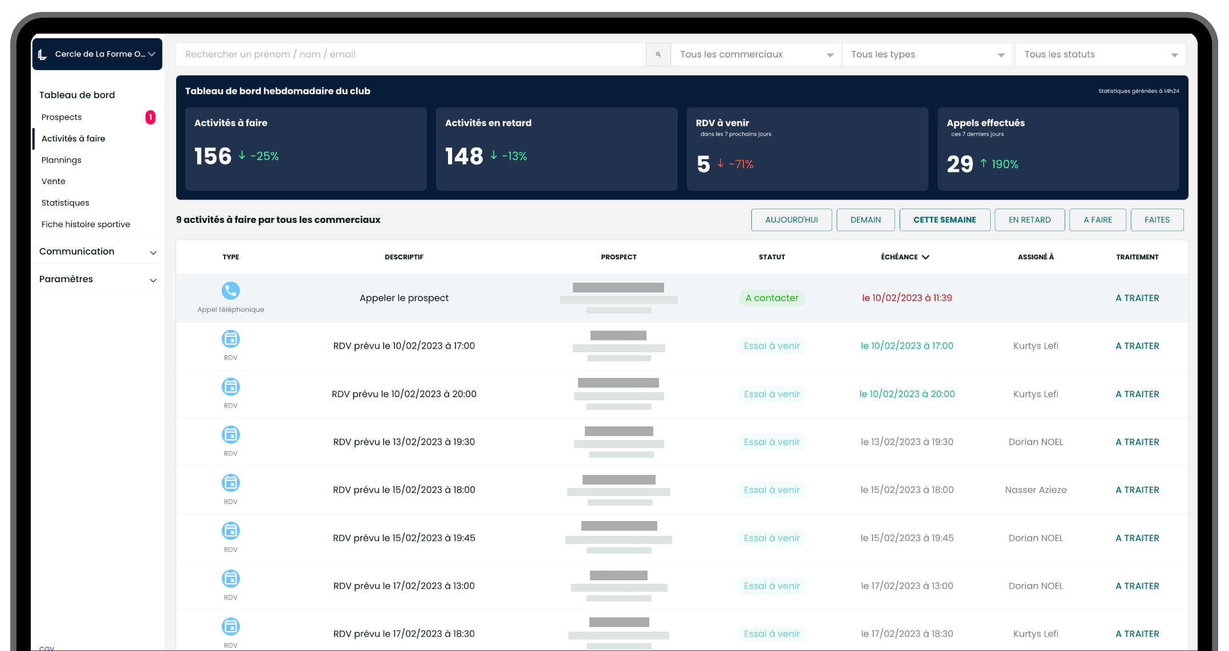Click the phone icon for Appeler le prospect
The image size is (1229, 651).
pyautogui.click(x=230, y=291)
